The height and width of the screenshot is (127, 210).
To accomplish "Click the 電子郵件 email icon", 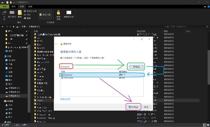I will tap(12, 14).
